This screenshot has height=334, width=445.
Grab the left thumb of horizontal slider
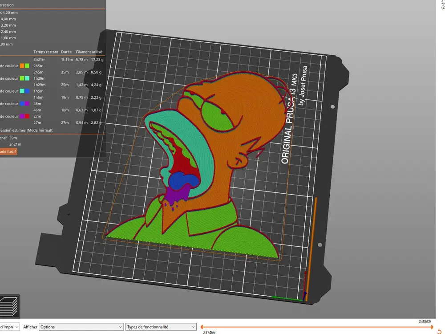click(x=202, y=327)
